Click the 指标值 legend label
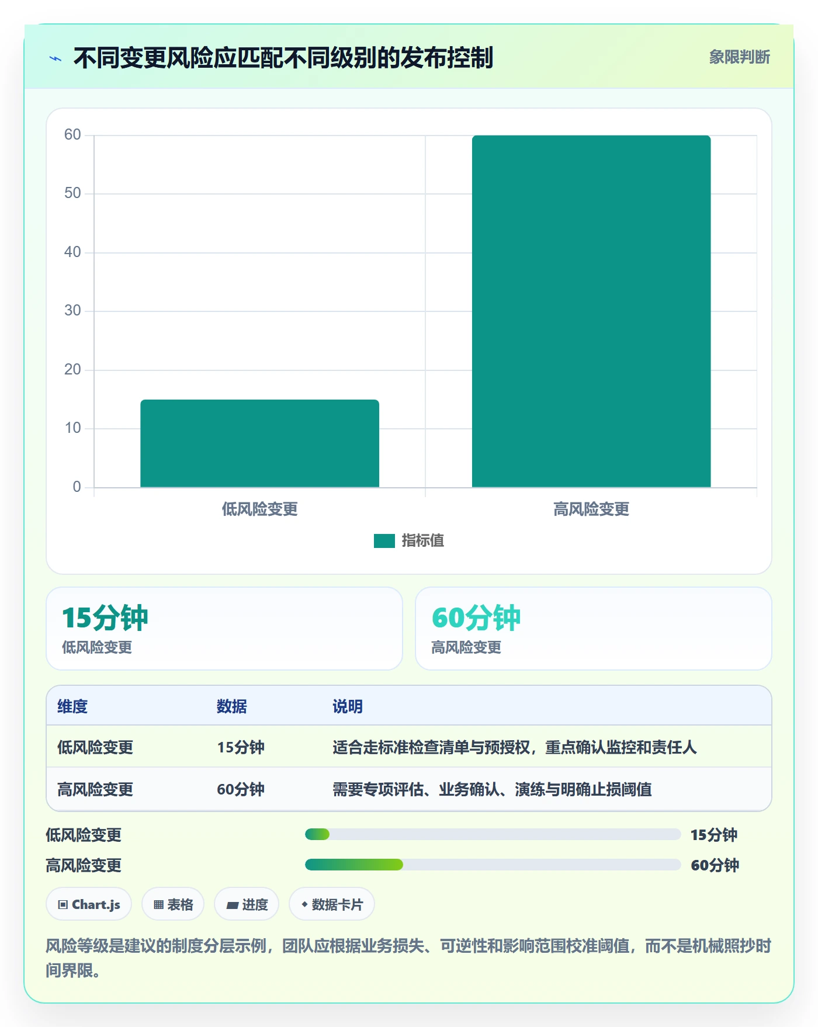Screen dimensions: 818x1027 423,541
